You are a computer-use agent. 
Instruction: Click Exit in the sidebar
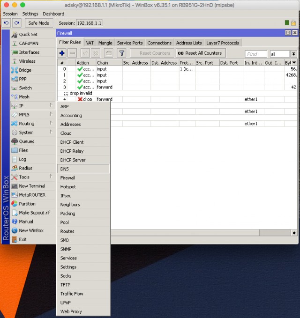pos(33,239)
